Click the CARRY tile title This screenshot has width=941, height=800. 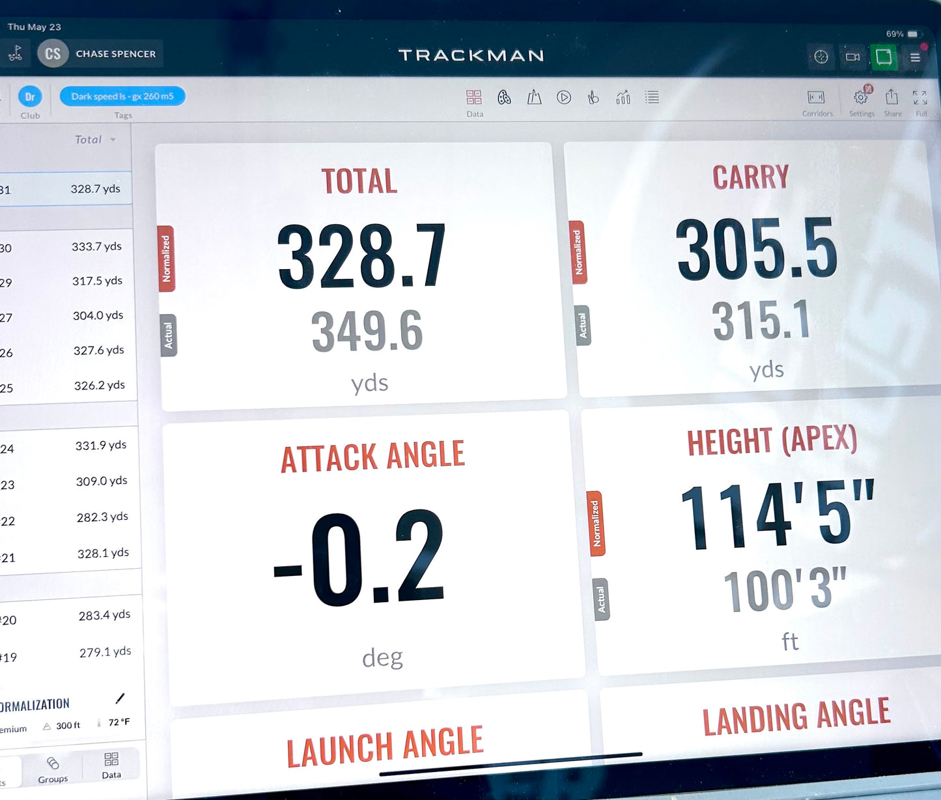point(751,177)
